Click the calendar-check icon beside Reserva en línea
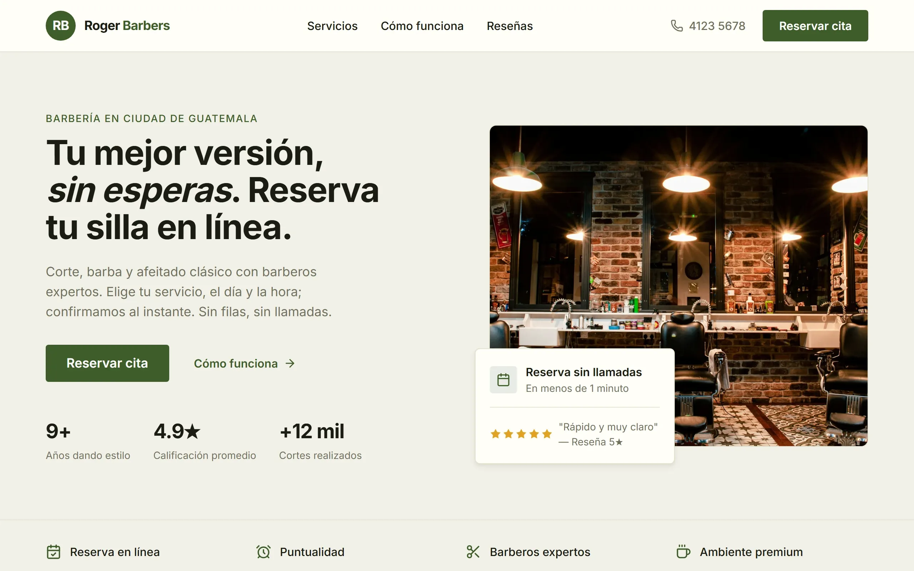This screenshot has width=914, height=571. click(x=53, y=552)
